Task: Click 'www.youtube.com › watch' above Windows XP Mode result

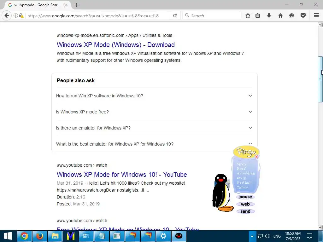Action: [x=82, y=165]
